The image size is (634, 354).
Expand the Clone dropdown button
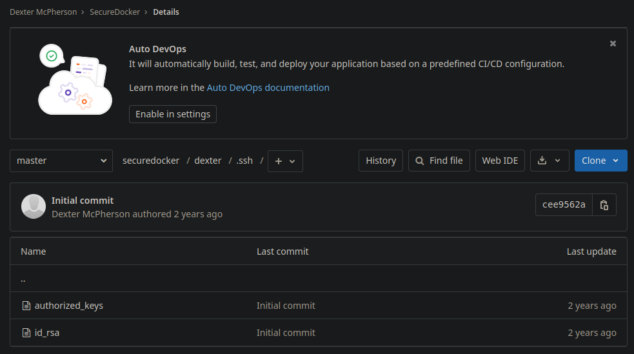(600, 161)
